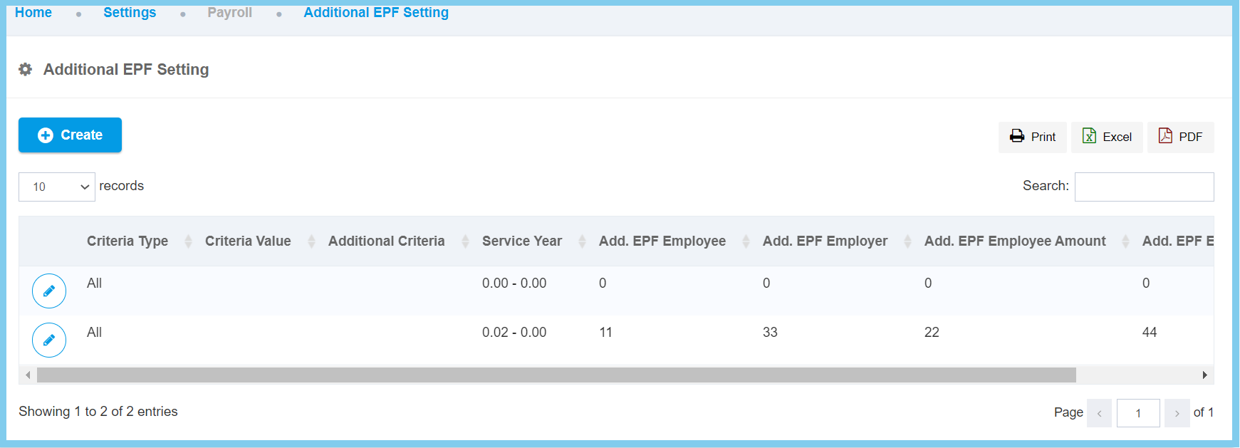The height and width of the screenshot is (448, 1240).
Task: Go to next page arrow
Action: [x=1177, y=413]
